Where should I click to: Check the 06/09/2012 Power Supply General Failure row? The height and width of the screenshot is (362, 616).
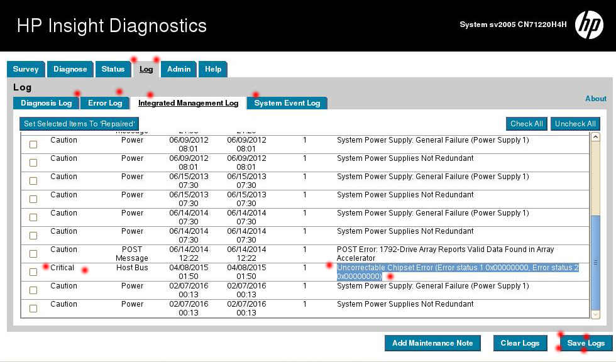33,145
